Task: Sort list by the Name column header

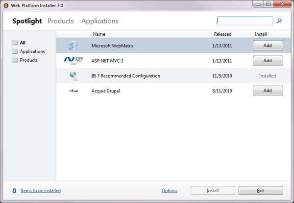Action: pyautogui.click(x=99, y=34)
